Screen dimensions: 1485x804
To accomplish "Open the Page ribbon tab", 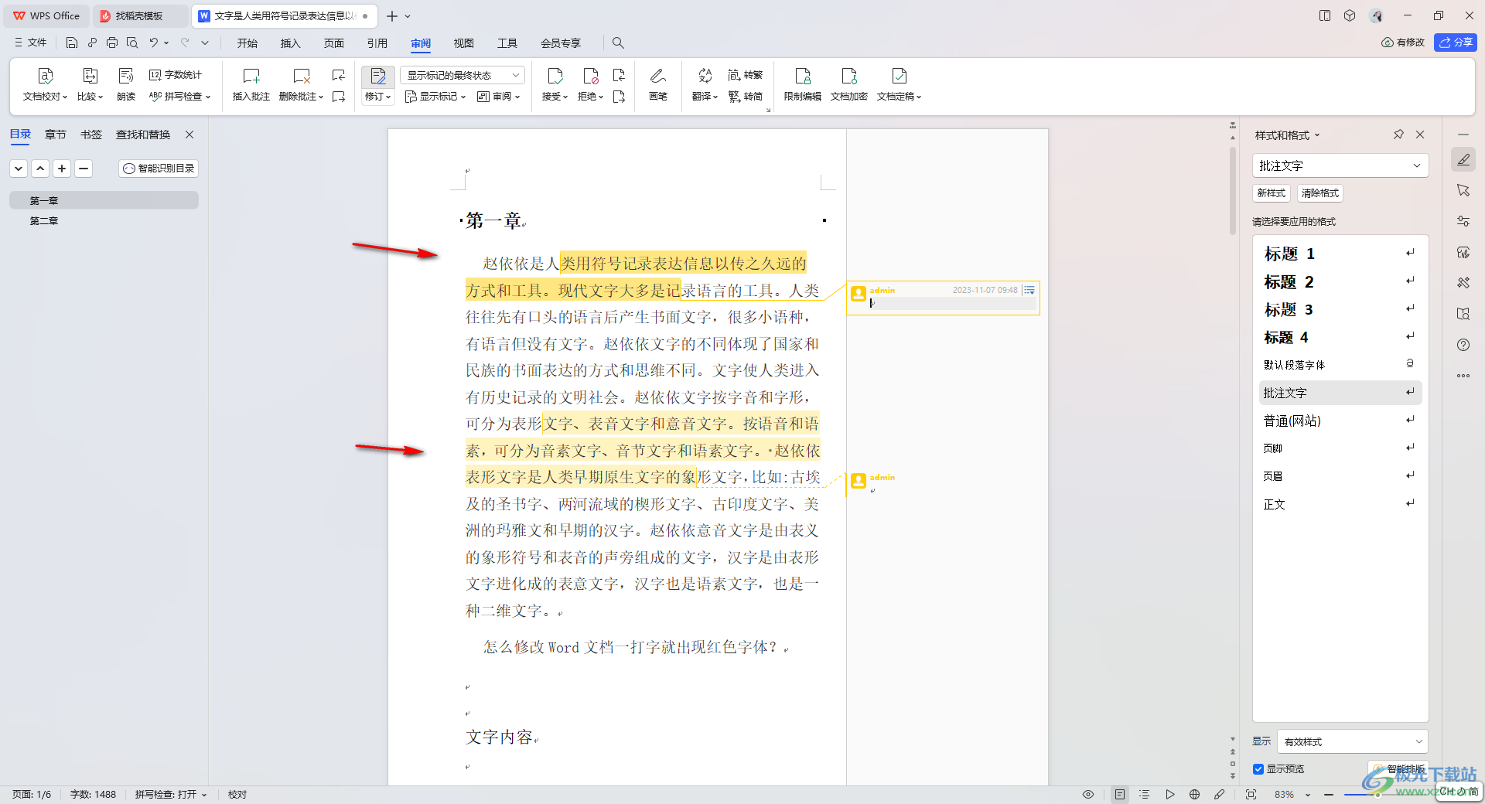I will (x=333, y=43).
